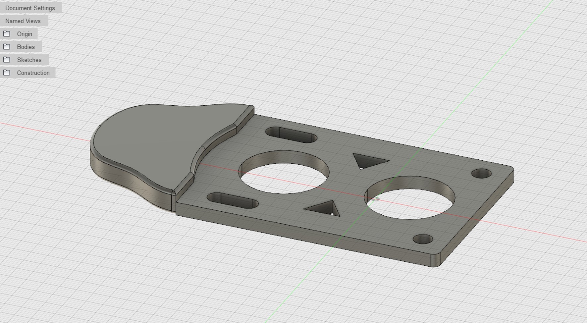The width and height of the screenshot is (587, 323).
Task: Click the Sketches folder icon
Action: pos(7,60)
